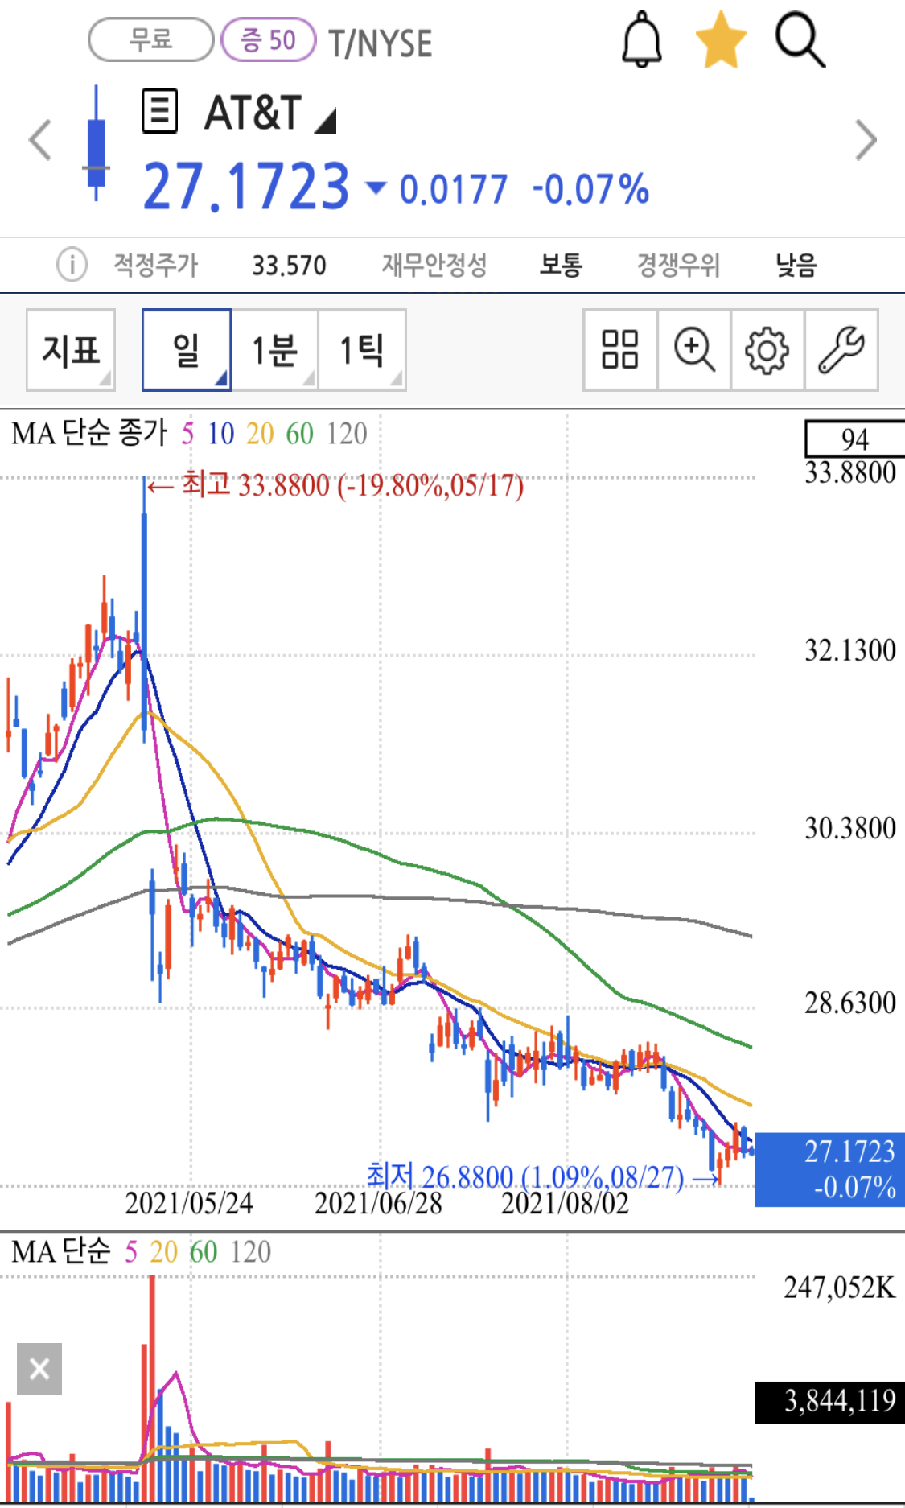
Task: Open stock search magnifier icon
Action: (800, 39)
